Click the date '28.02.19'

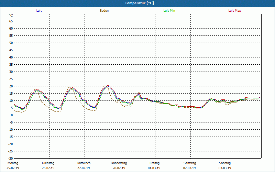[x=119, y=168]
